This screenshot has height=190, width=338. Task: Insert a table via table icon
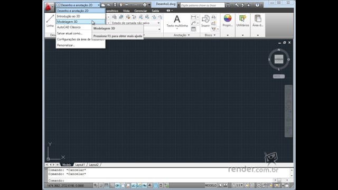(193, 29)
